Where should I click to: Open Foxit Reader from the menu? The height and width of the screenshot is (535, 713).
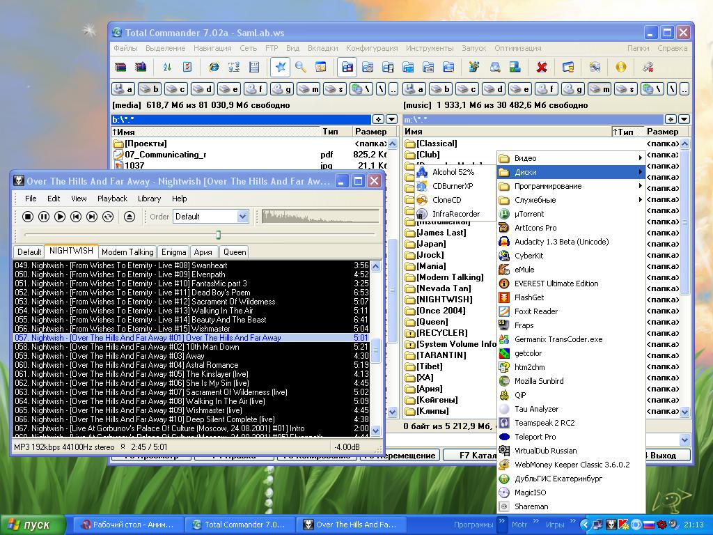pyautogui.click(x=571, y=311)
